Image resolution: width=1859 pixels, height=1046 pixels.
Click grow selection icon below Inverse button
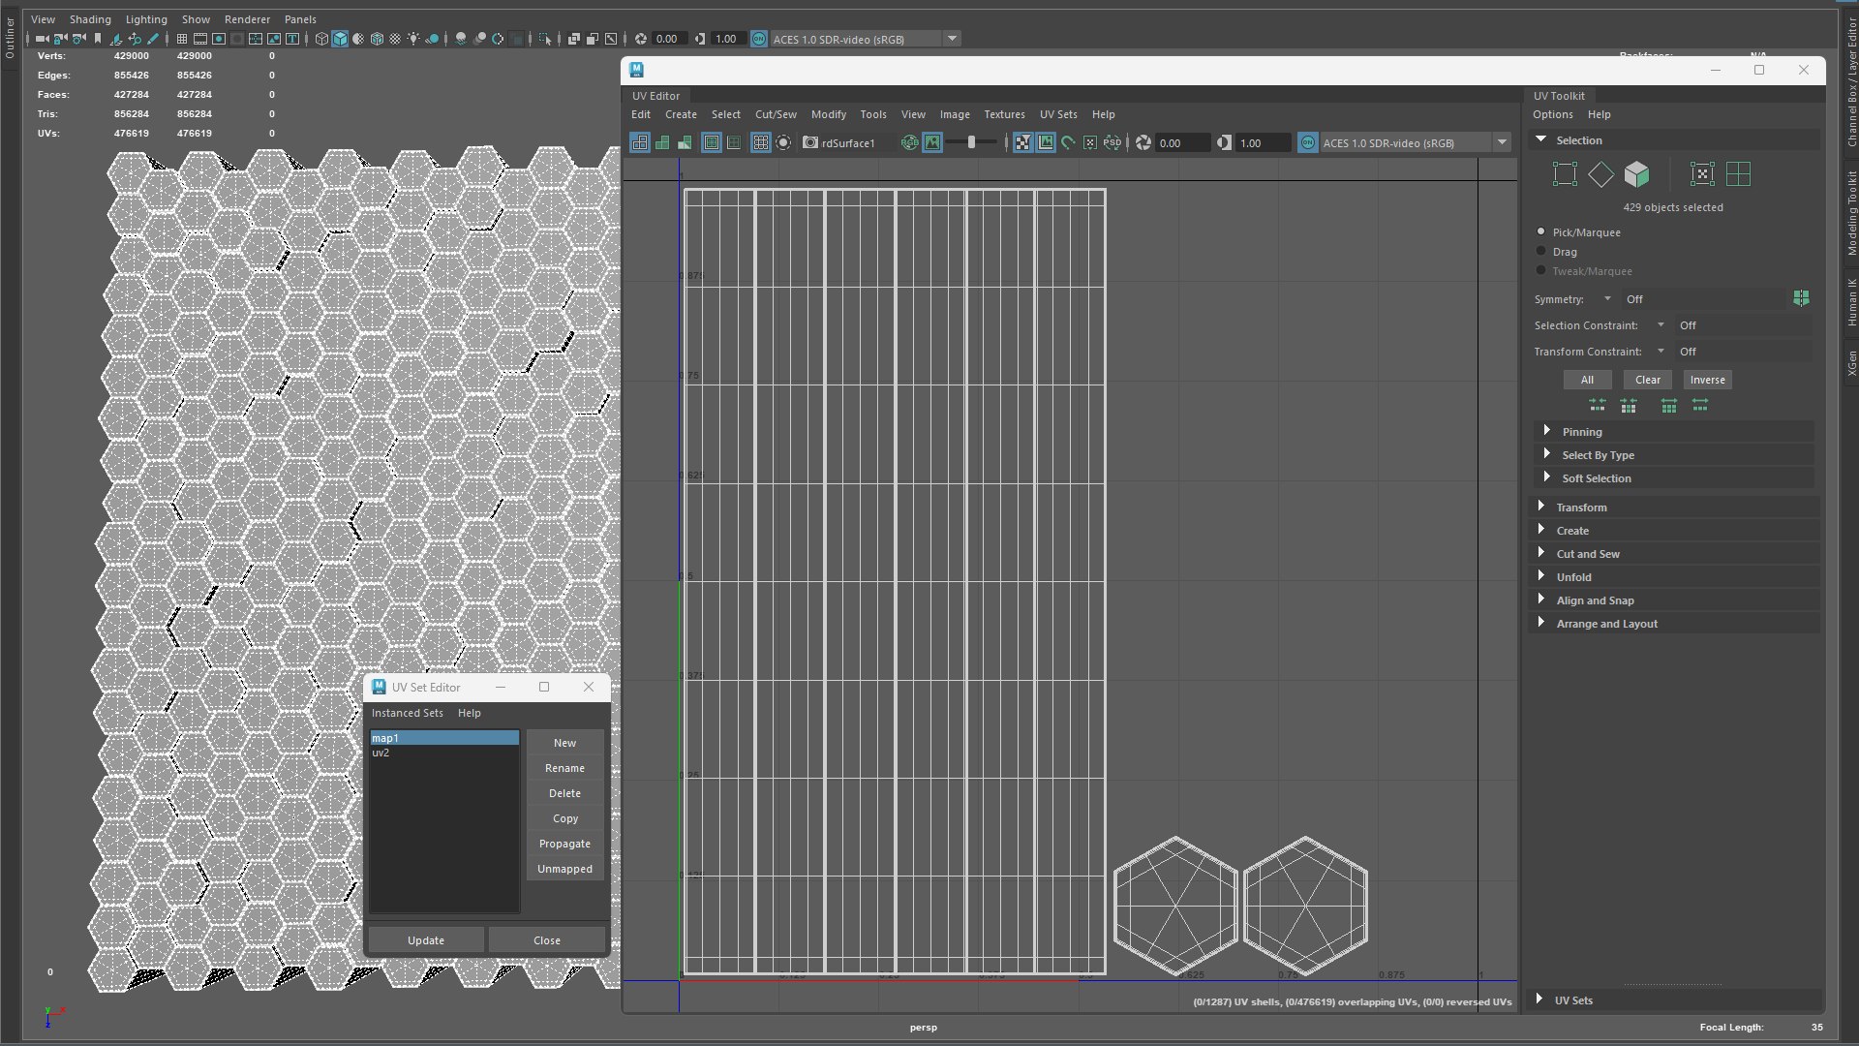[x=1700, y=405]
